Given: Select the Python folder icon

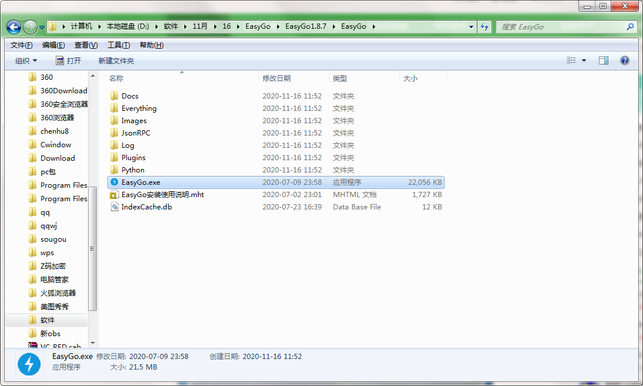Looking at the screenshot, I should point(115,170).
